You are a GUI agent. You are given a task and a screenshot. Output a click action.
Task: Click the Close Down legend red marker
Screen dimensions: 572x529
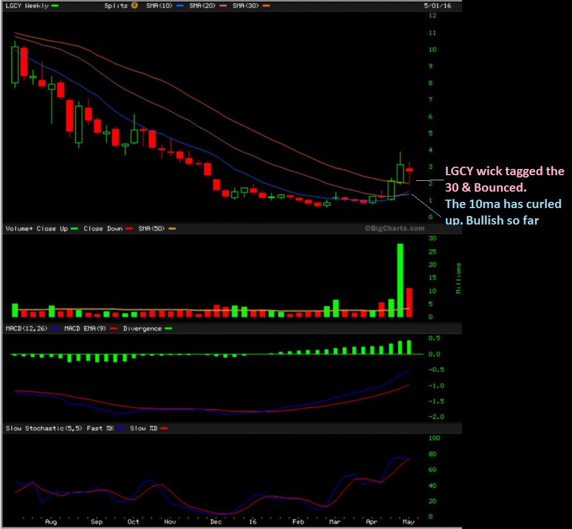(x=130, y=228)
